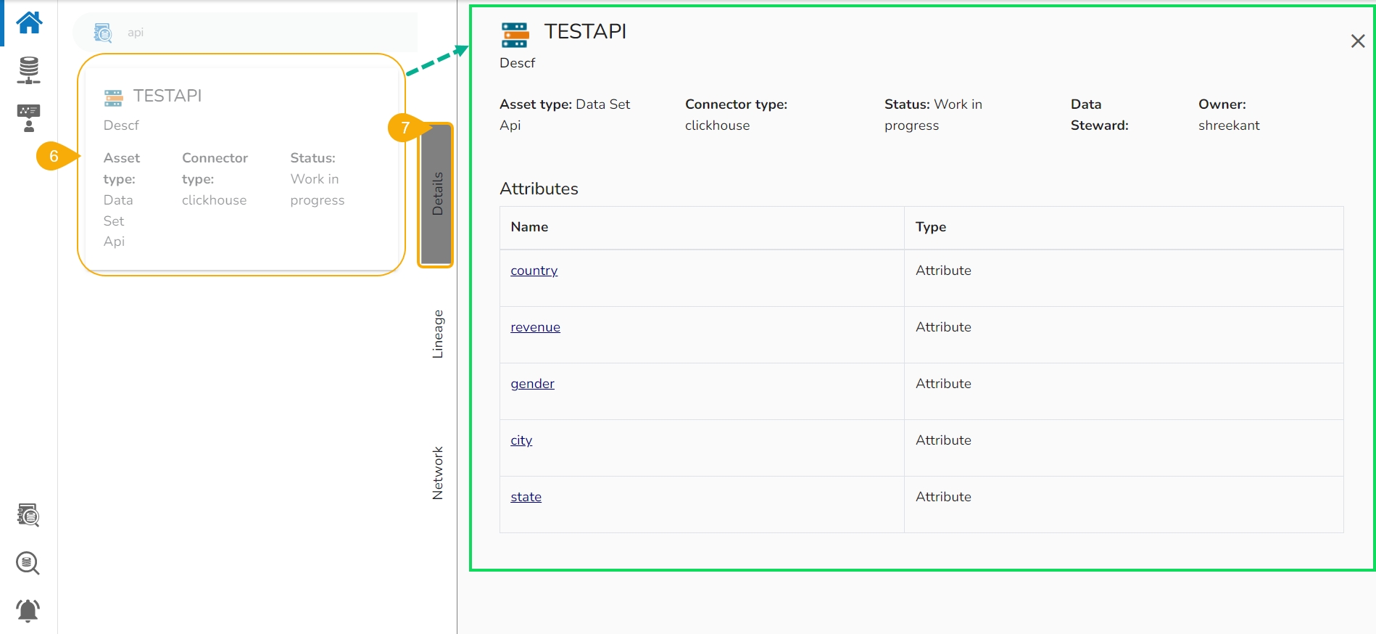
Task: Click the state attribute link
Action: (x=526, y=497)
